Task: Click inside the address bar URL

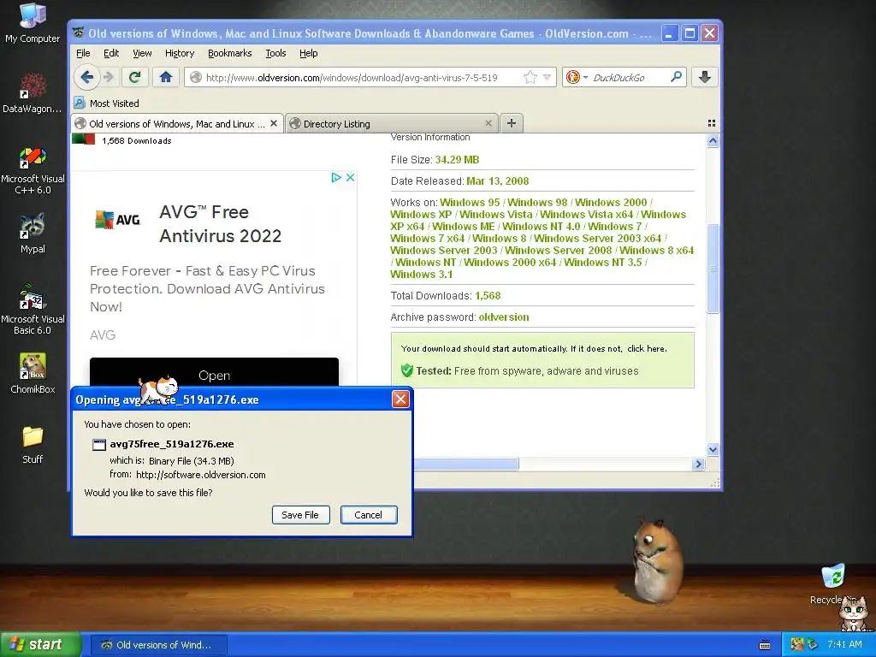Action: pos(352,78)
